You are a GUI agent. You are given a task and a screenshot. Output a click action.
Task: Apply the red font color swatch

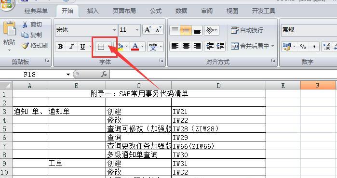[135, 47]
